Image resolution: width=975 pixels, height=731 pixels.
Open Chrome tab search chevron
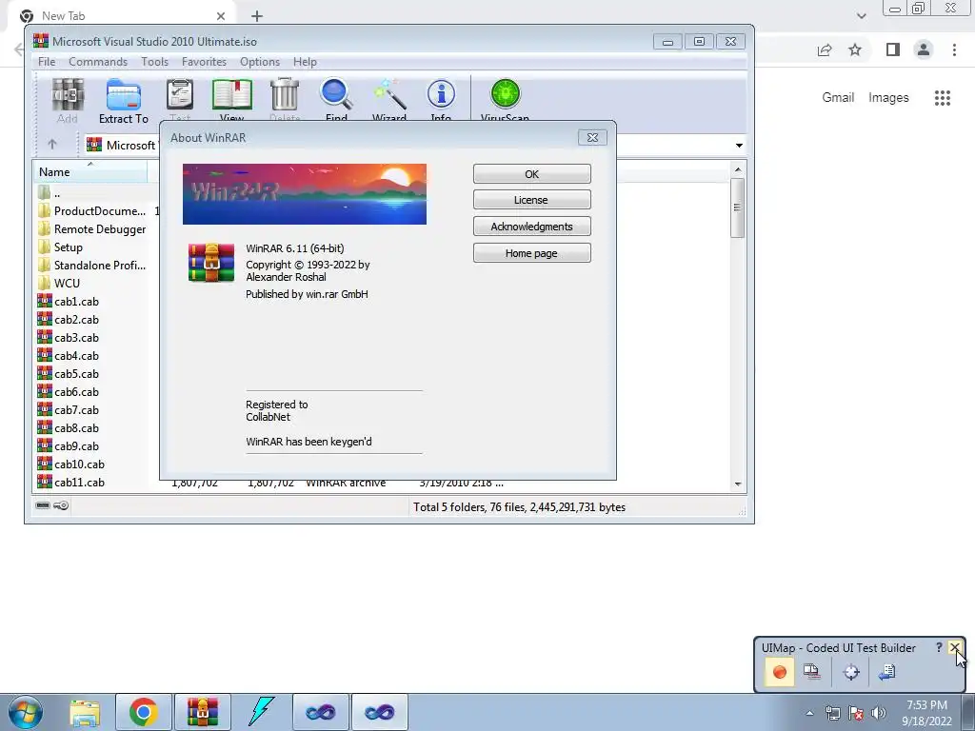[861, 16]
